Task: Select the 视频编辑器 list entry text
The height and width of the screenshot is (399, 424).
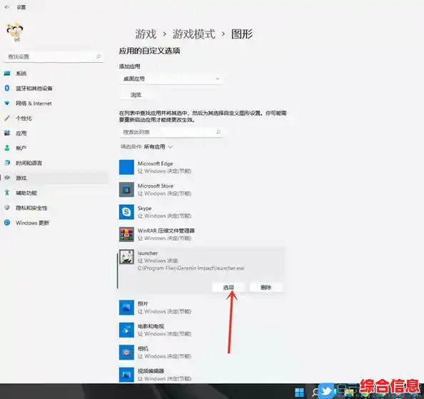Action: pos(151,371)
